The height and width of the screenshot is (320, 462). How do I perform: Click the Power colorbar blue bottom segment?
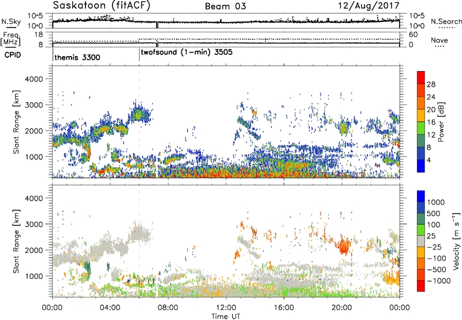point(421,166)
